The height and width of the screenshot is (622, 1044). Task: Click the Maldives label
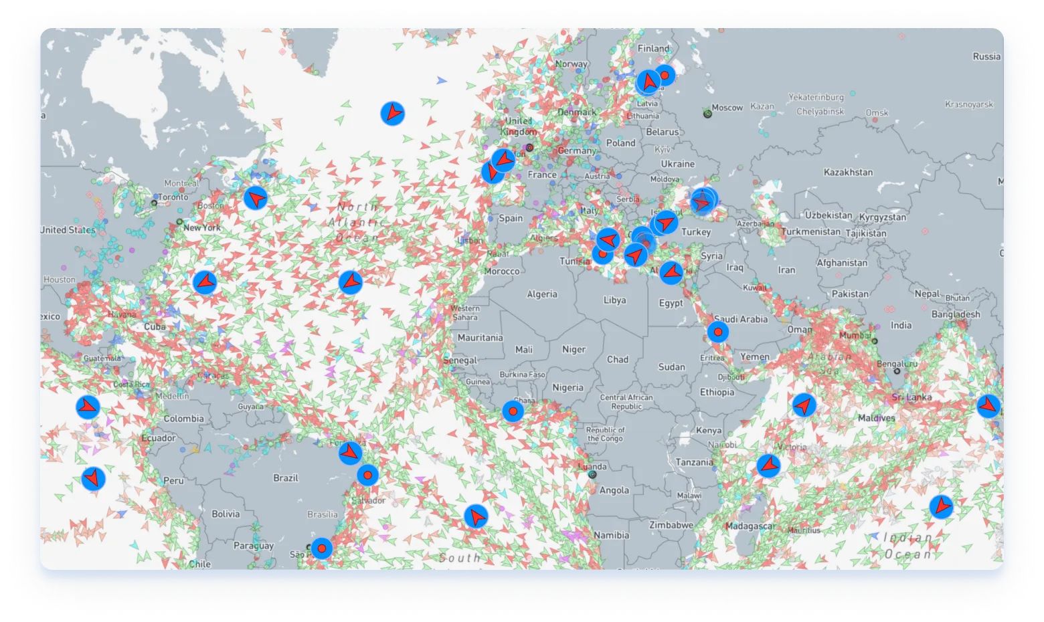[x=877, y=418]
